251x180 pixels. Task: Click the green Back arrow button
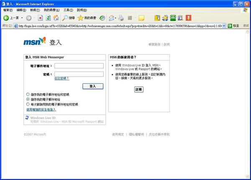point(6,18)
